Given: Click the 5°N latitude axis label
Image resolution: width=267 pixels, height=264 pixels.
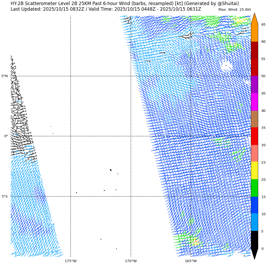Looking at the screenshot, I should (x=5, y=76).
